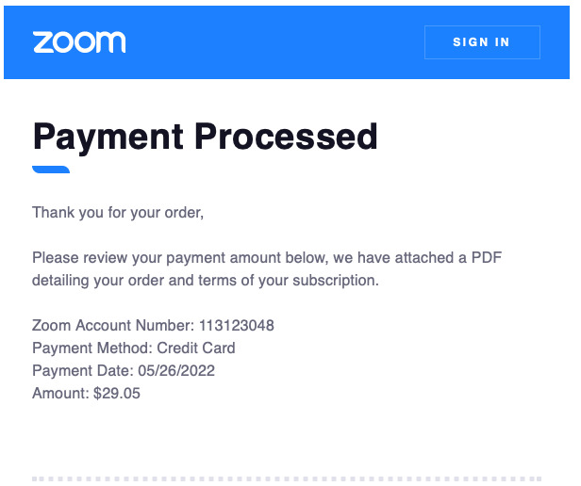This screenshot has width=581, height=486.
Task: Click the "Thank you for your order" text
Action: tap(118, 213)
